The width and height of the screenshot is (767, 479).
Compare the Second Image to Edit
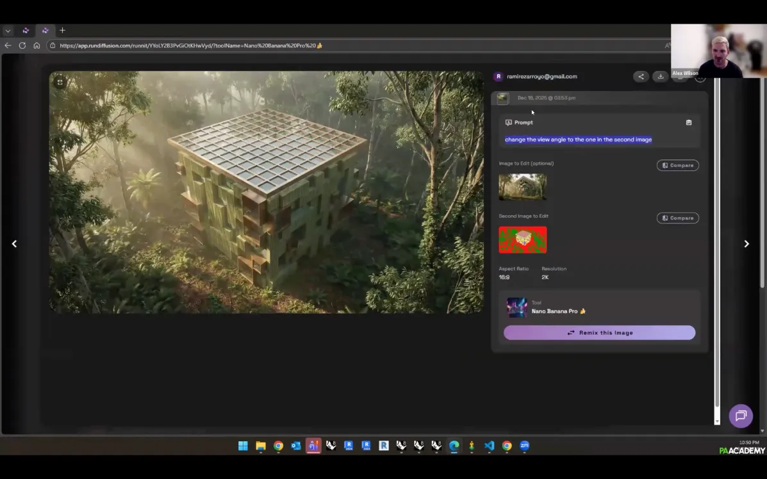click(x=677, y=218)
